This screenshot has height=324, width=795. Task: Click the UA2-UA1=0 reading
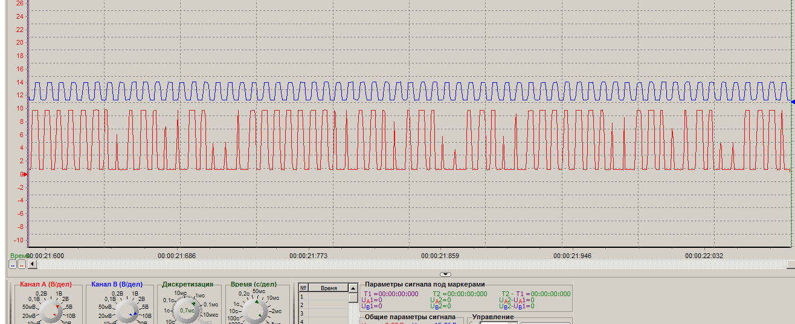[x=517, y=300]
